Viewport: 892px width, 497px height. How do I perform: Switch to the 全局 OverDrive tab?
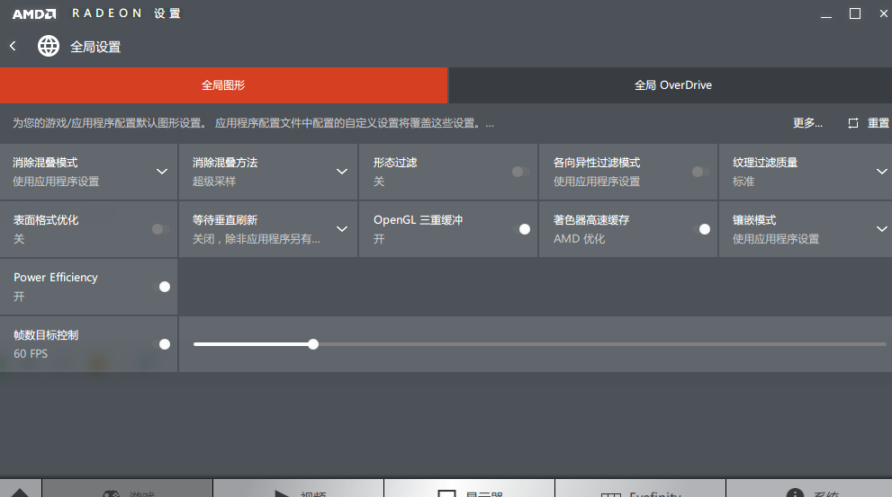coord(671,85)
